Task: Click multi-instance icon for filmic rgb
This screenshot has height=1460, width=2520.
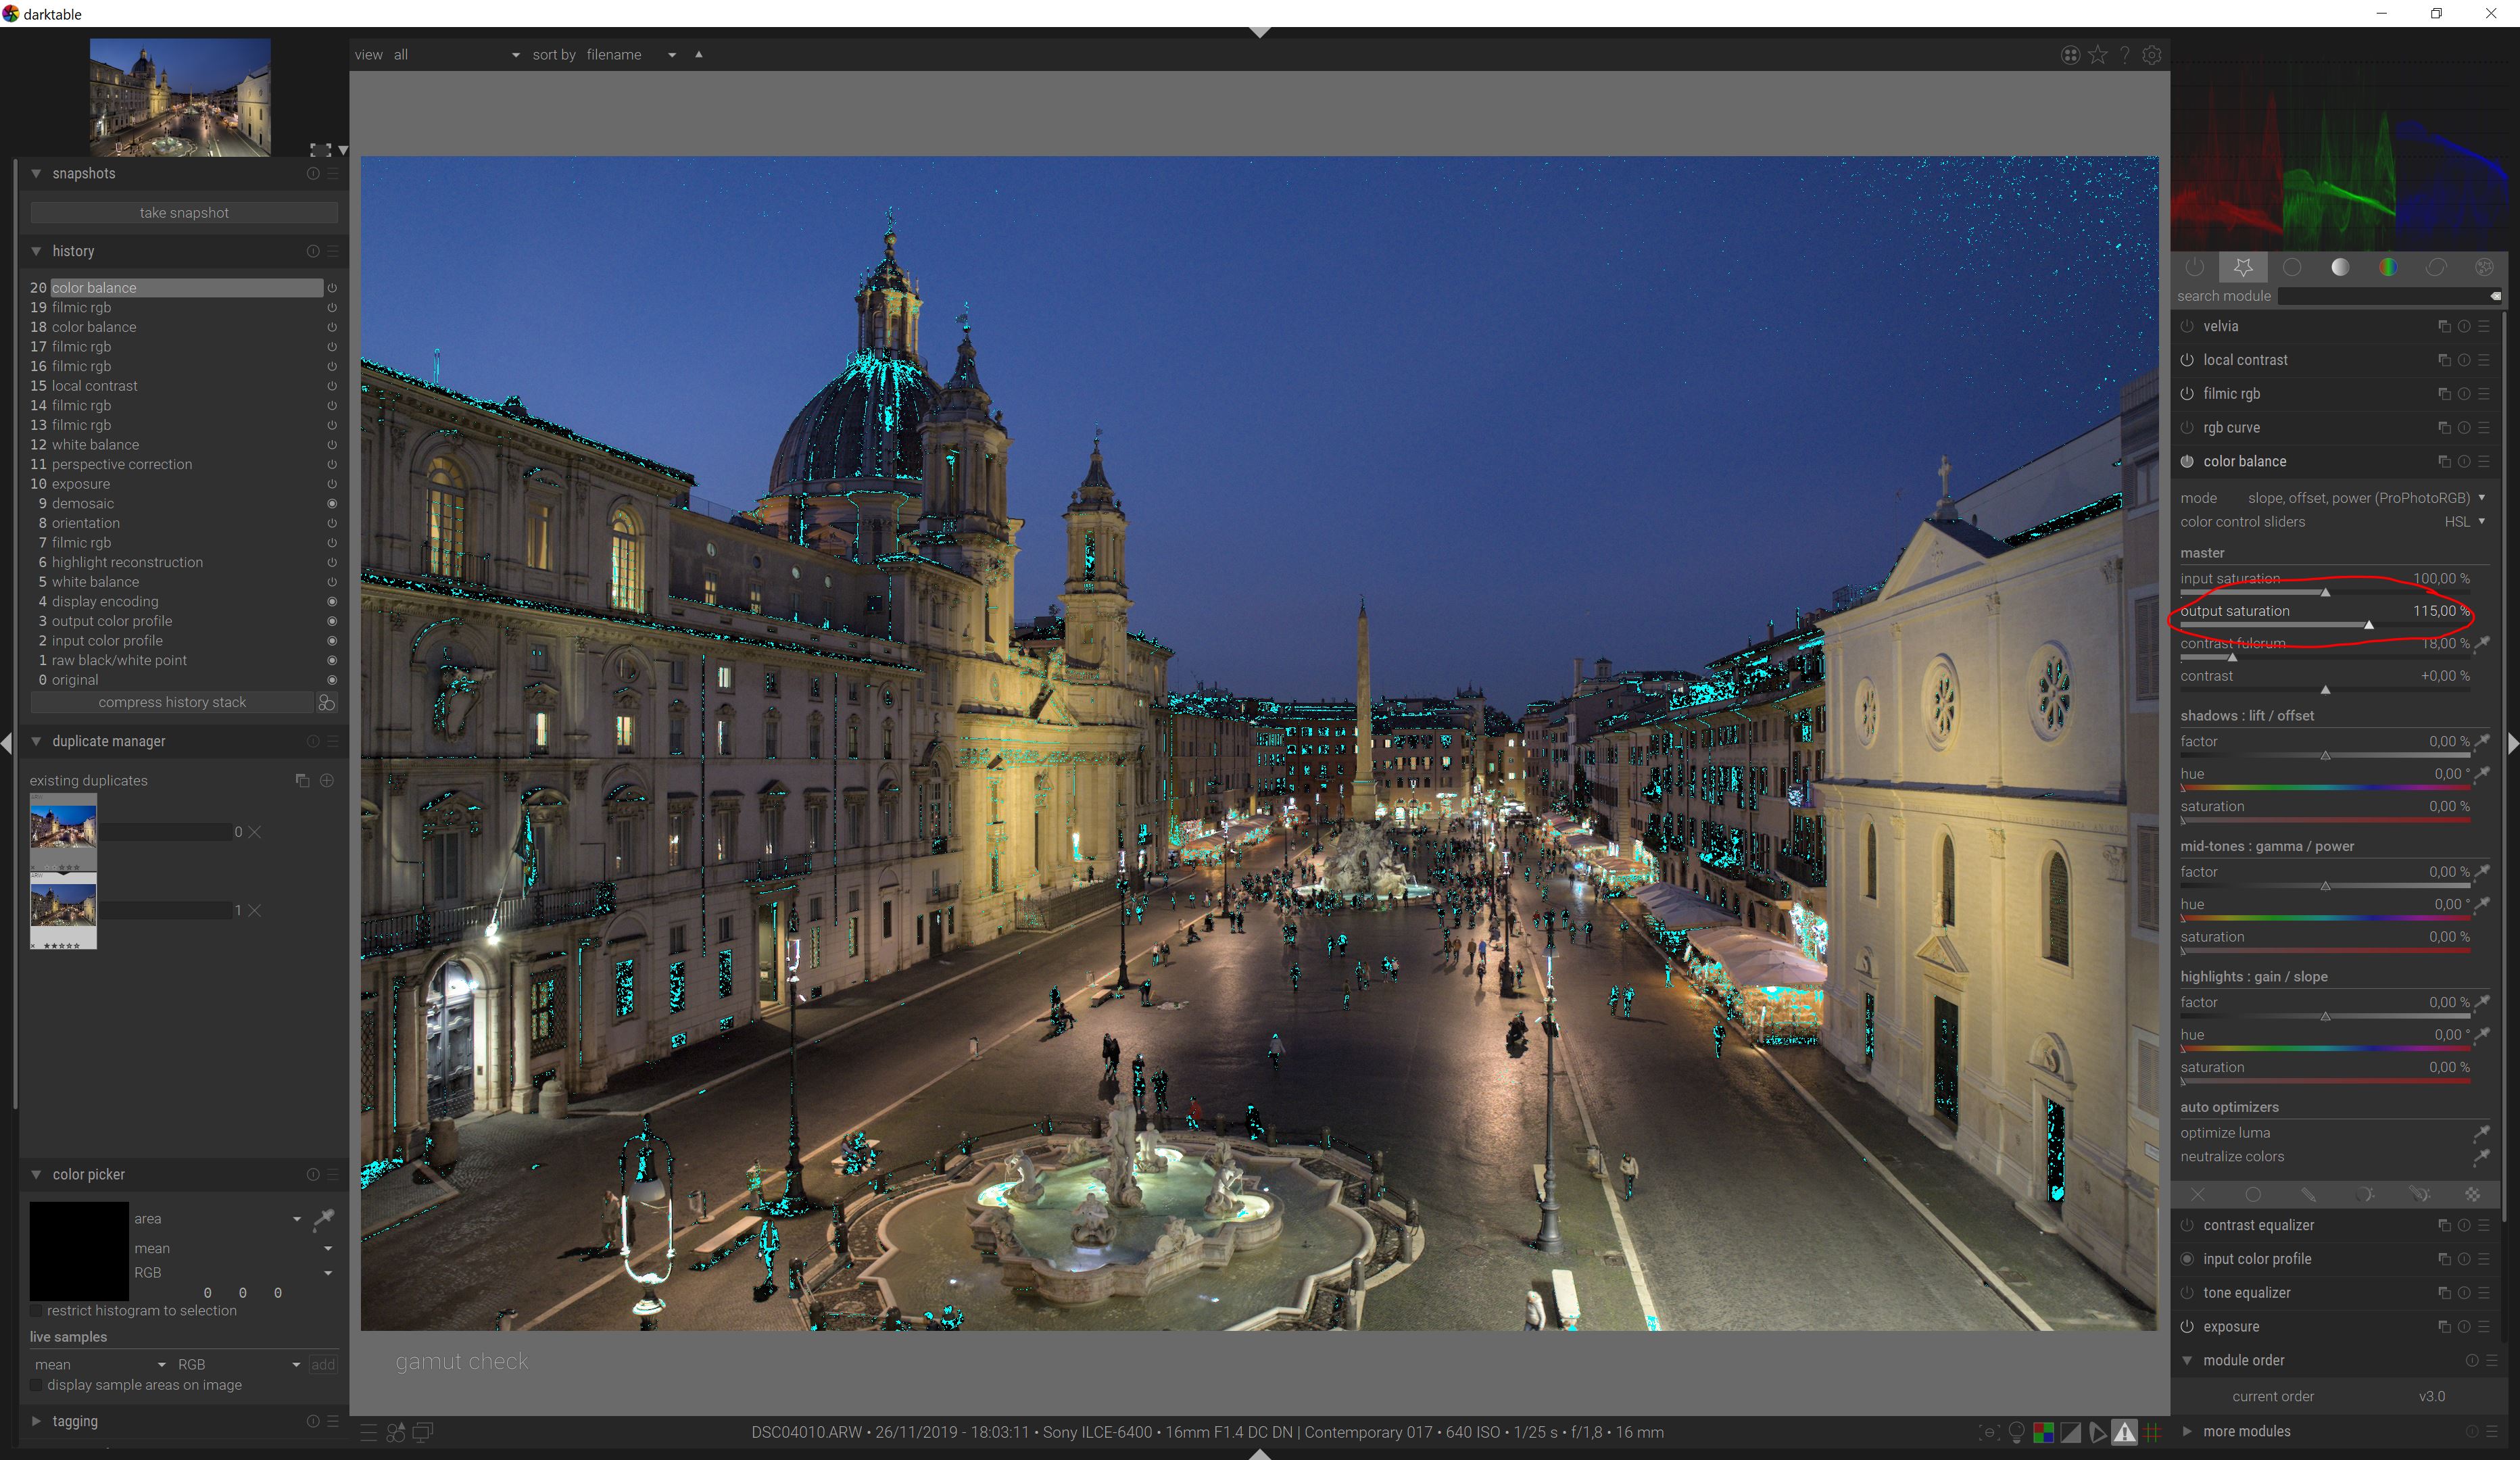Action: pyautogui.click(x=2444, y=394)
